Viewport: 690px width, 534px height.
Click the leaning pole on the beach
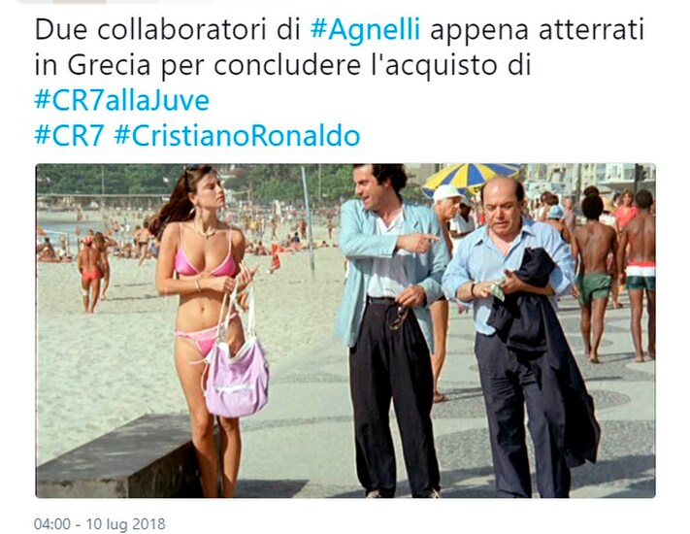[309, 222]
